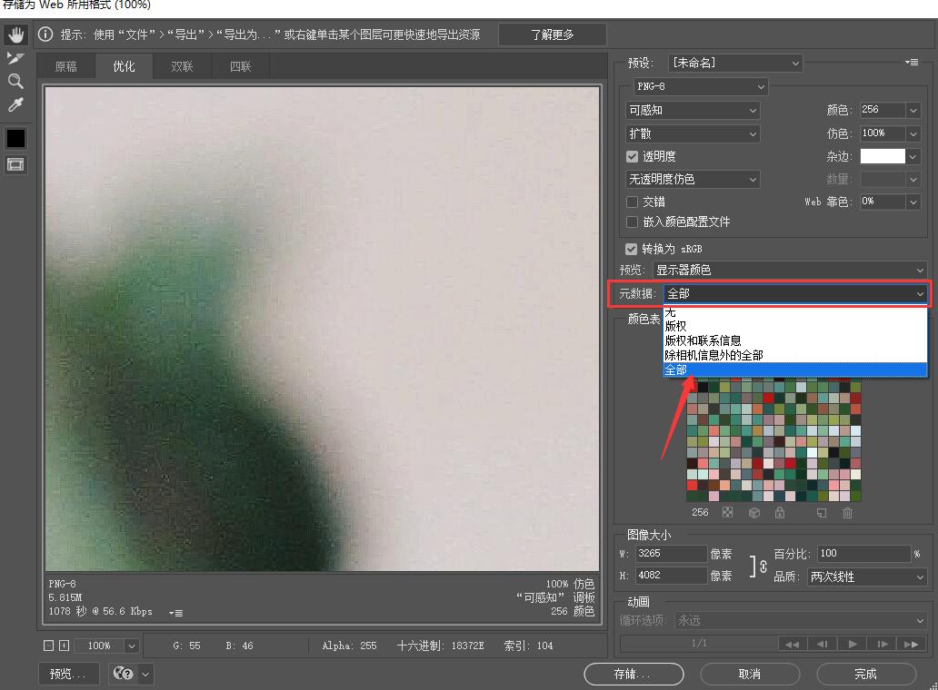Click the image width W input field

[671, 553]
